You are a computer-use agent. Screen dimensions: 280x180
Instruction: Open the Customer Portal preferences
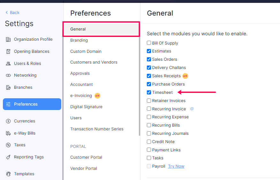coord(86,157)
